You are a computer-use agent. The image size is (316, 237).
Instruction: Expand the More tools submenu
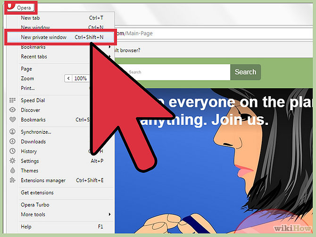(110, 214)
